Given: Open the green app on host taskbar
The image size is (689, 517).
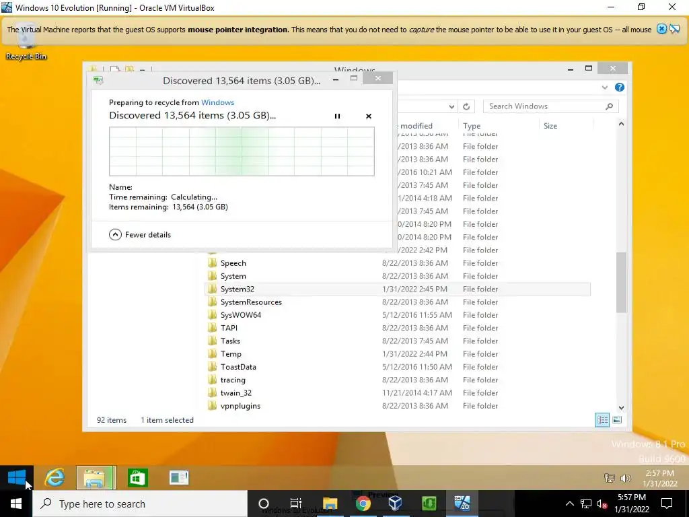Looking at the screenshot, I should pyautogui.click(x=429, y=504).
